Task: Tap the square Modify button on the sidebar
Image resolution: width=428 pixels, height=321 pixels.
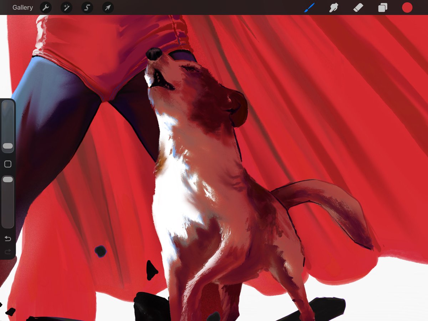Action: pyautogui.click(x=7, y=164)
